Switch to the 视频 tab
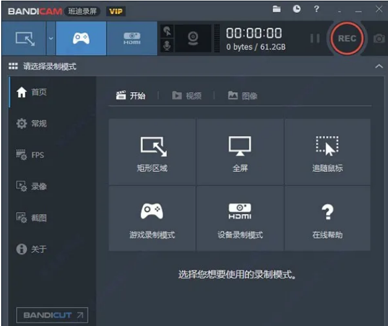 pos(187,95)
